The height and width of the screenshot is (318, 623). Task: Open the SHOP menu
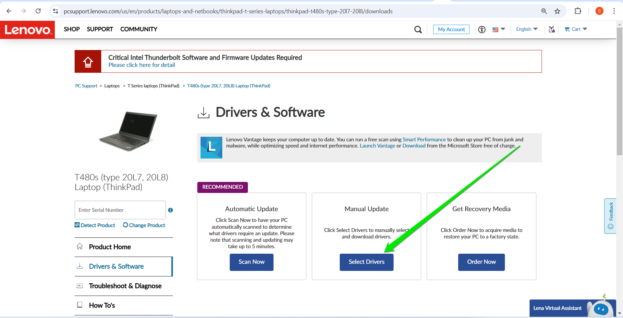point(72,29)
